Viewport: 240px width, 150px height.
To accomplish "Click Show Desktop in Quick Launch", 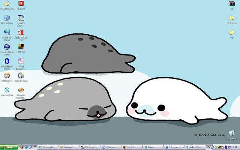I will (30, 147).
